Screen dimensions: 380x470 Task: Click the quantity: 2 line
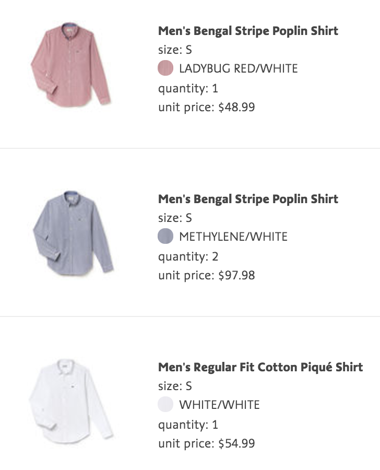pos(188,256)
